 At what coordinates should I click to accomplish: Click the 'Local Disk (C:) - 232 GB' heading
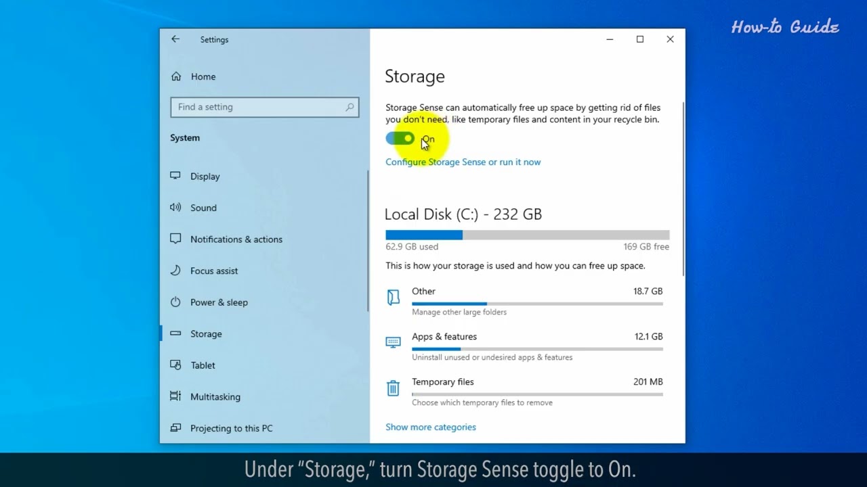(463, 214)
